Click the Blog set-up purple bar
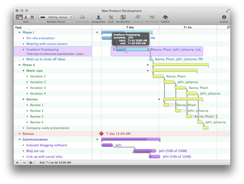Viewport: 244px width, 184px height. point(145,151)
